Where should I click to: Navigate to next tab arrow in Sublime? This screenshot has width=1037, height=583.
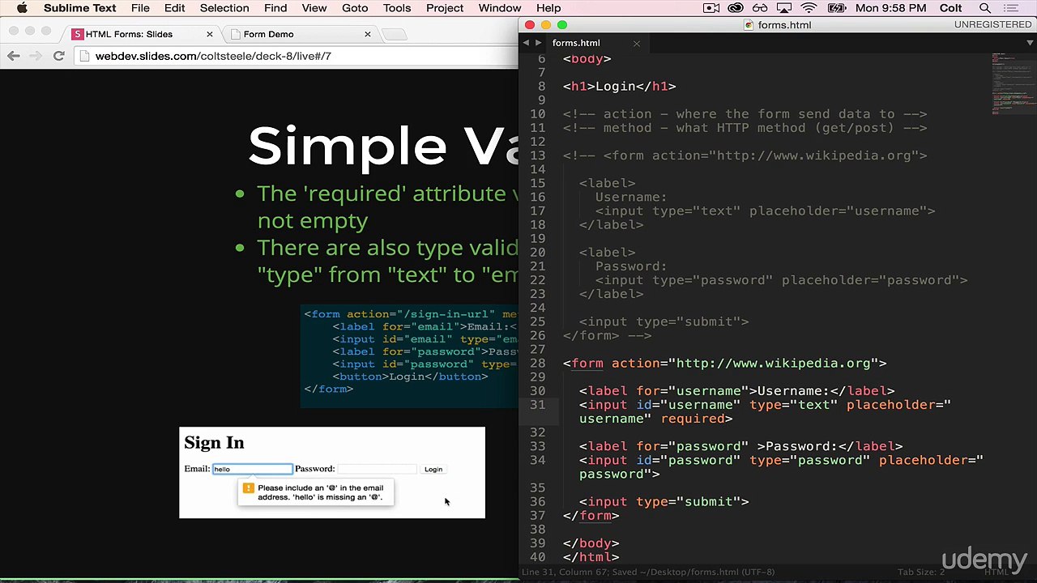(538, 43)
